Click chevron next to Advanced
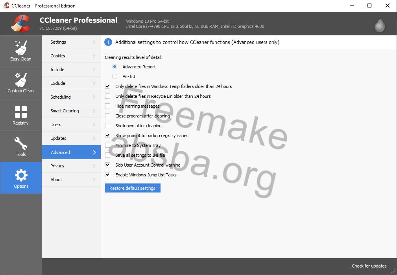The image size is (397, 275). click(94, 152)
